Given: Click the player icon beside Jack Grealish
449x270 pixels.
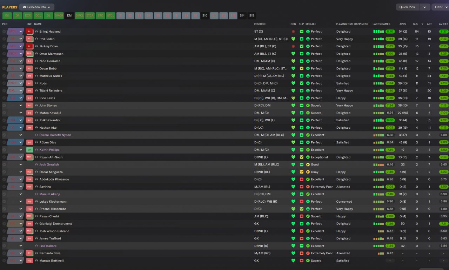Looking at the screenshot, I should [x=36, y=164].
